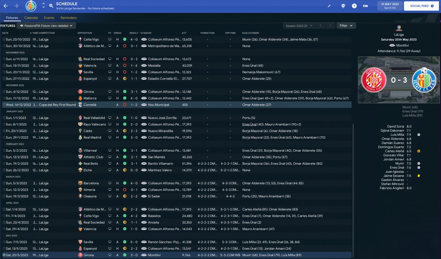Click TV icon on Mallorca row
The image size is (441, 259).
[x=110, y=98]
